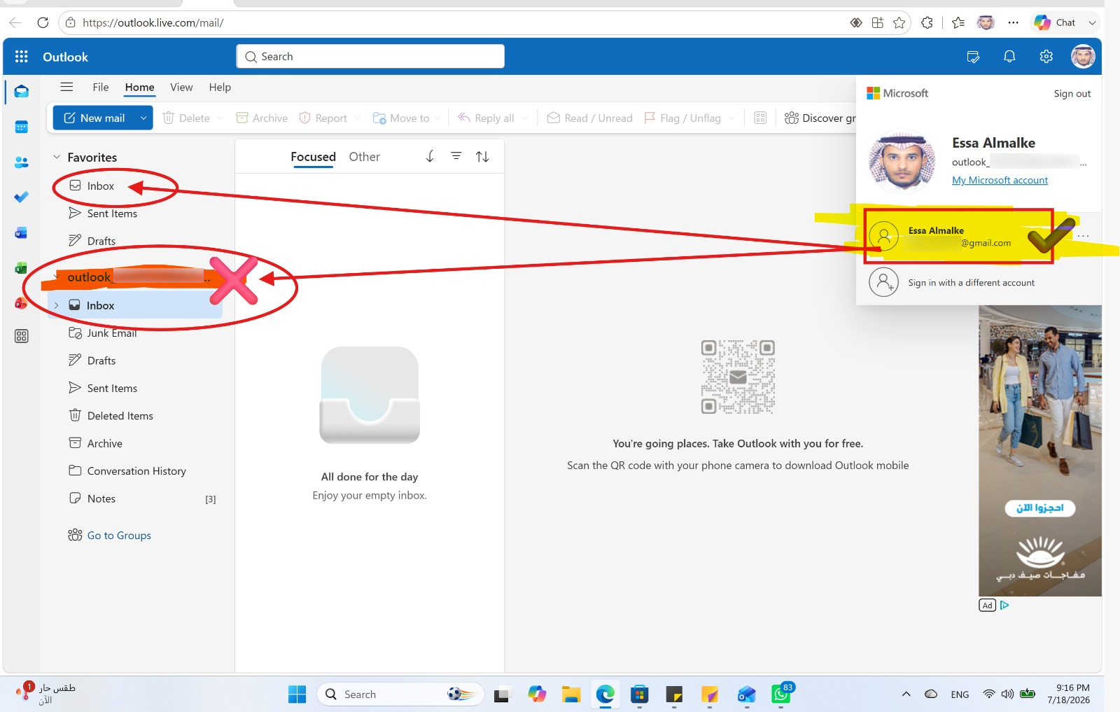Click Sign out in the account panel
The width and height of the screenshot is (1120, 712).
pyautogui.click(x=1072, y=94)
